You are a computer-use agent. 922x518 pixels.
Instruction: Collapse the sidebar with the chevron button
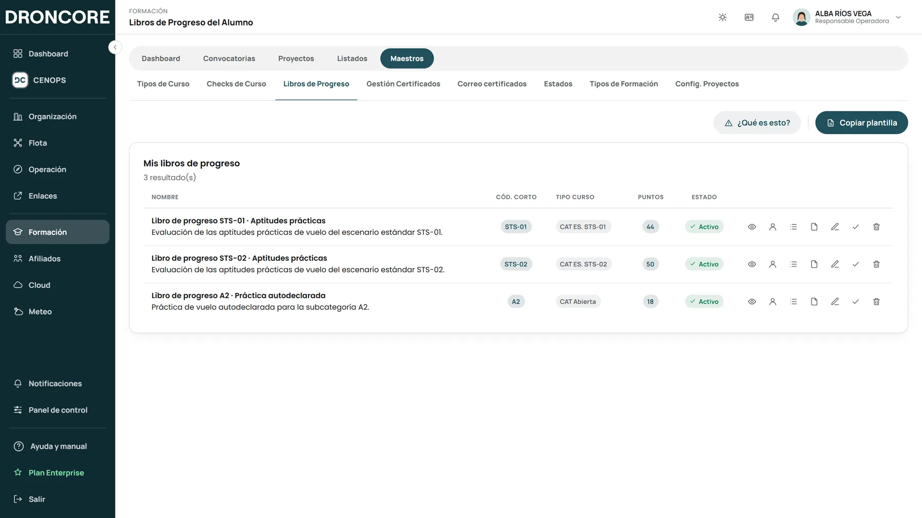click(115, 47)
